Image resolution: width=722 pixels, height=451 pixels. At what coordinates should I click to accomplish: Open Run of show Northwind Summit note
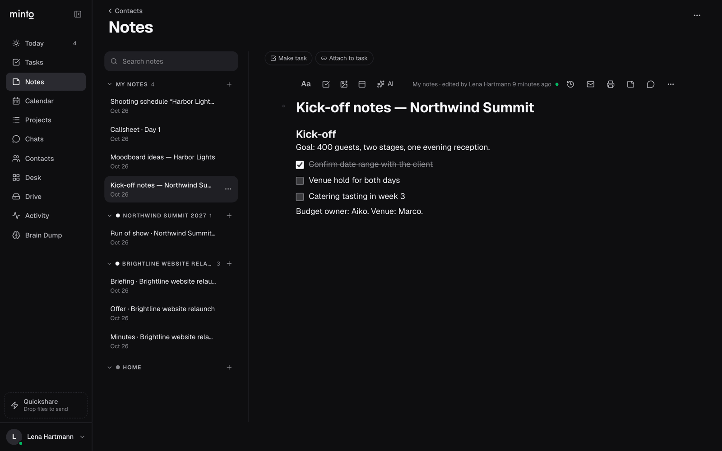(171, 238)
